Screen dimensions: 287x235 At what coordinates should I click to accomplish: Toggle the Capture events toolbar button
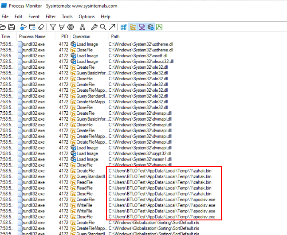click(23, 27)
